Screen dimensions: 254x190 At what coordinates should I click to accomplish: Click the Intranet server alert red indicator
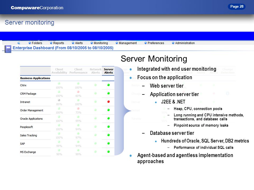[x=108, y=102]
